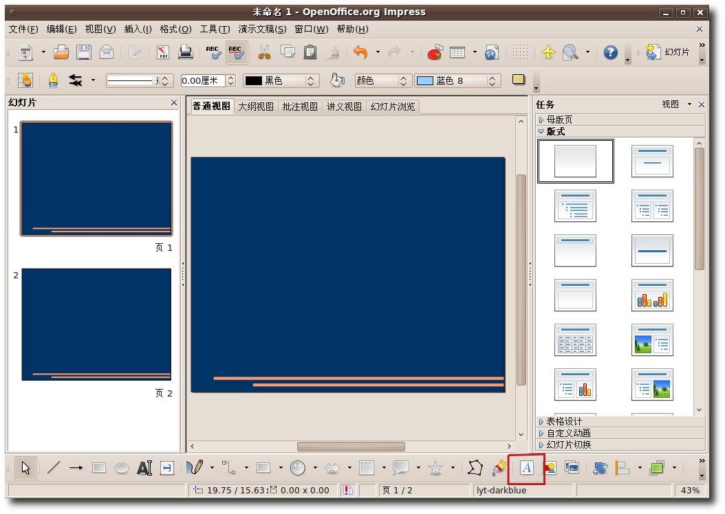Open the 插入(I) menu
The image size is (725, 514).
138,29
